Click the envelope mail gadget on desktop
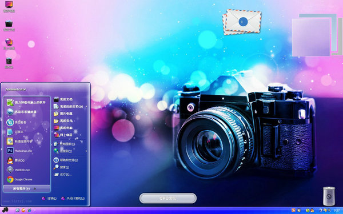The height and width of the screenshot is (214, 343). (242, 22)
